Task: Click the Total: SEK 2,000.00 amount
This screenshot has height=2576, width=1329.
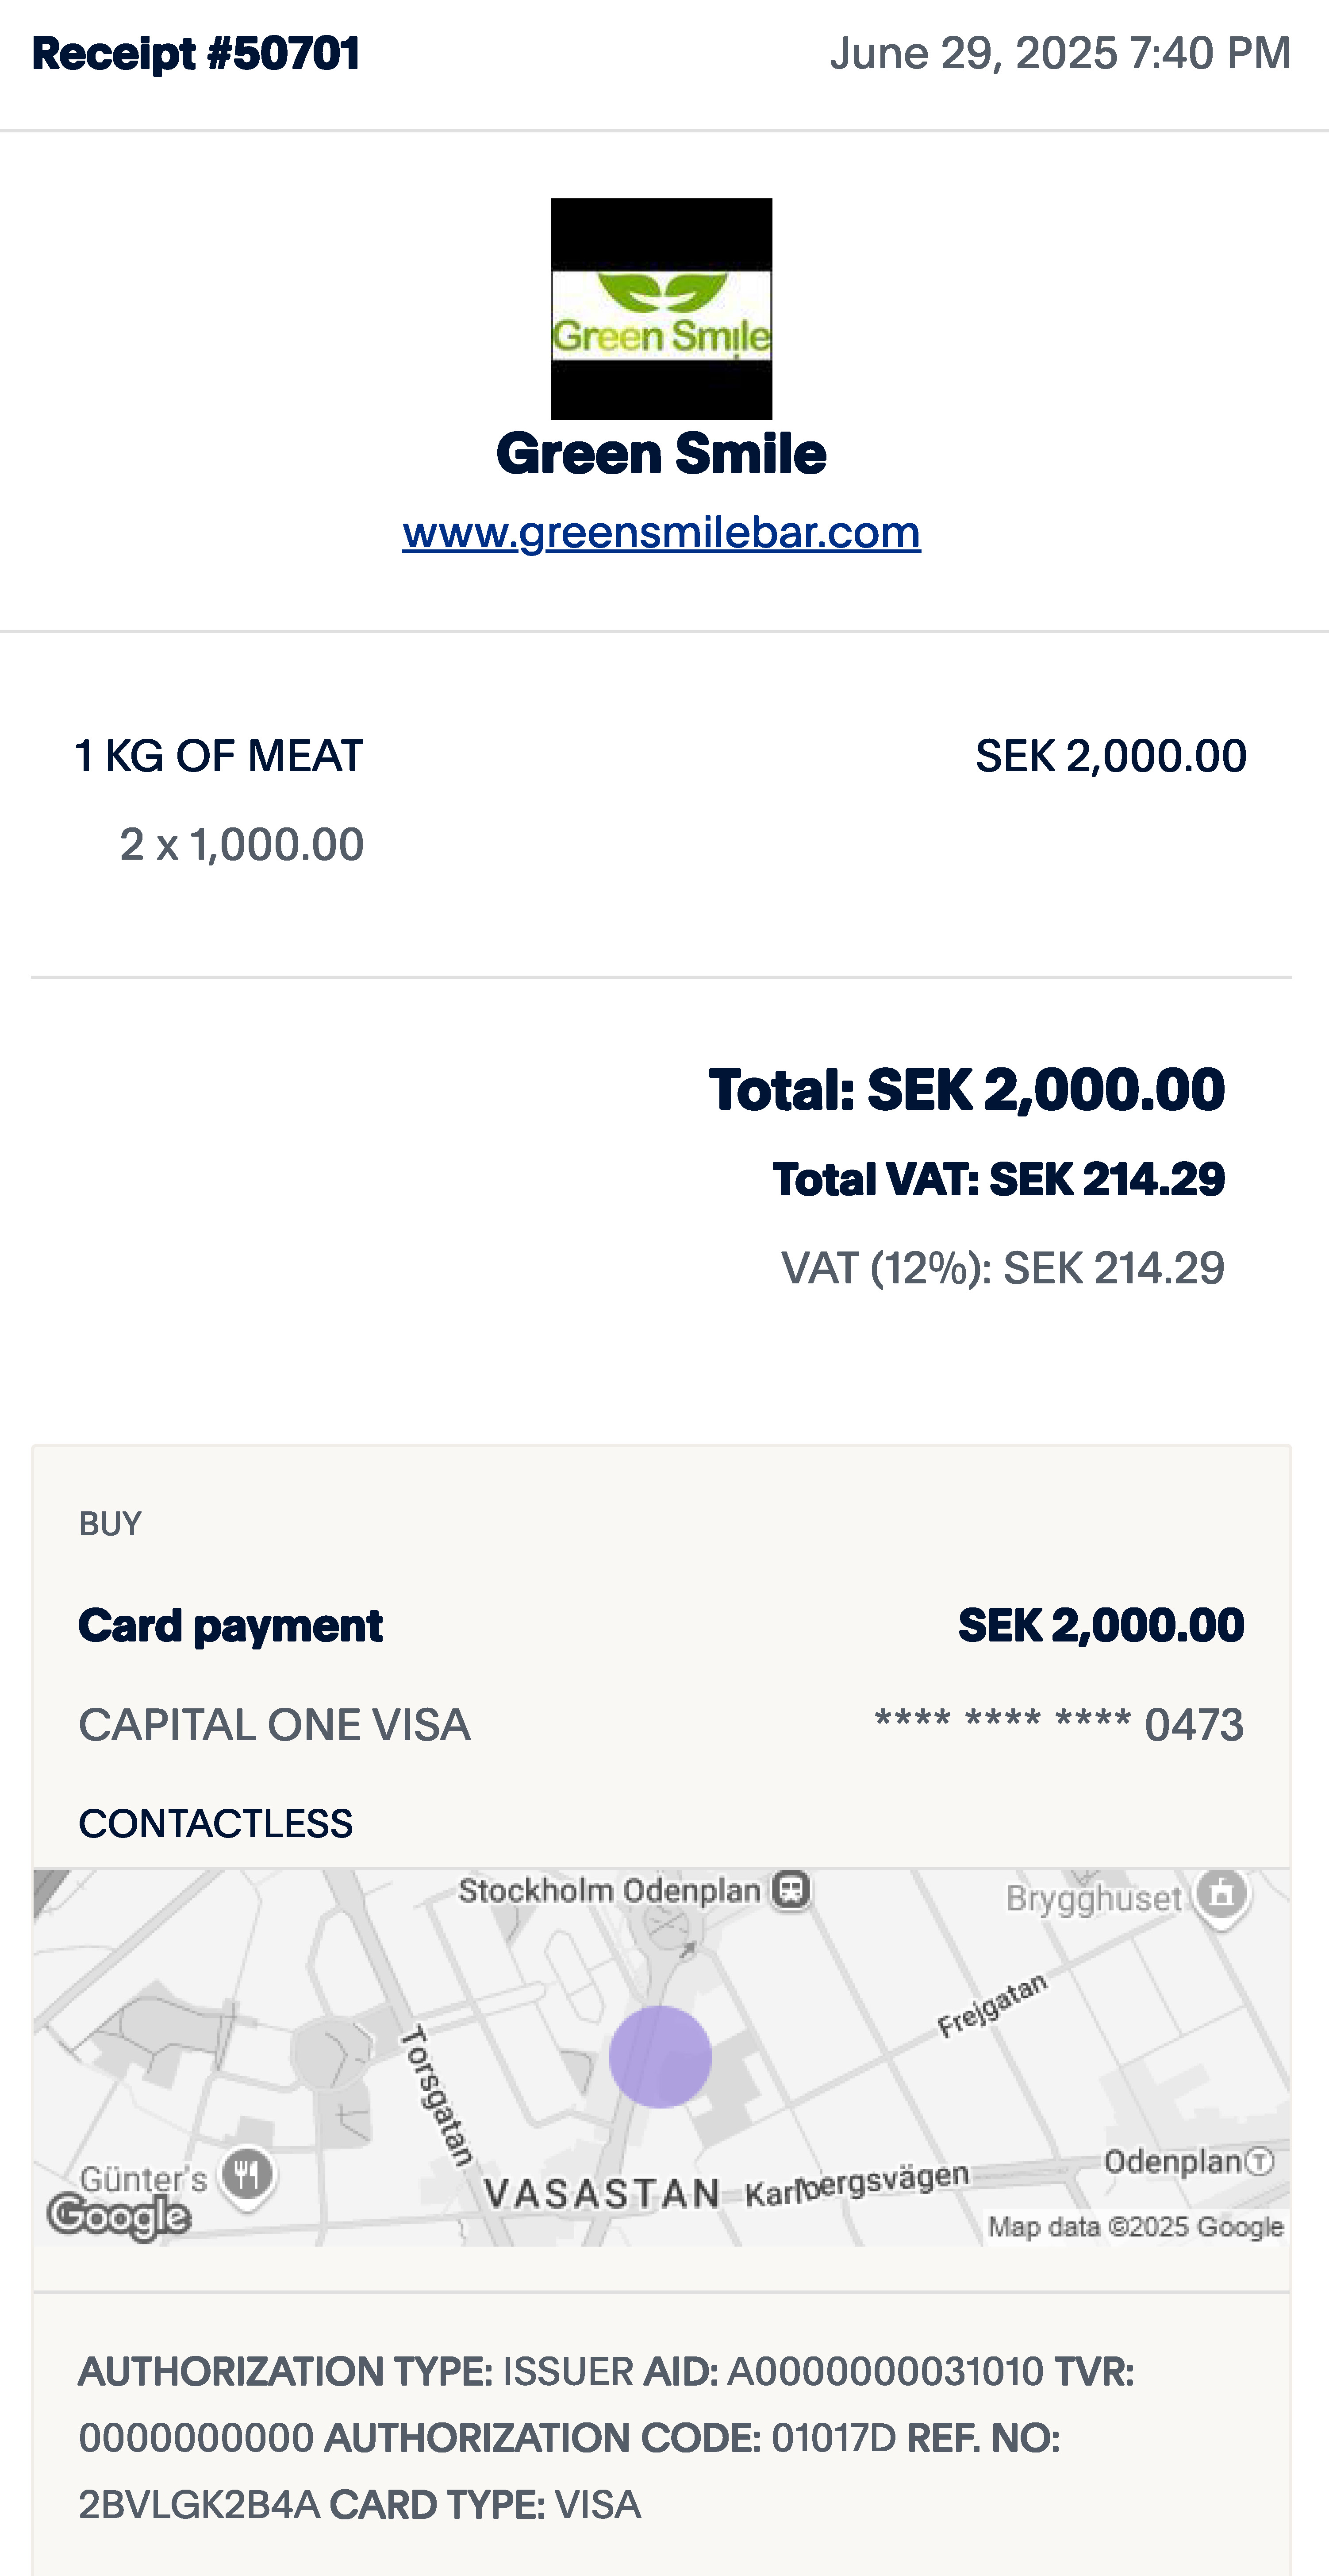Action: pyautogui.click(x=965, y=1089)
